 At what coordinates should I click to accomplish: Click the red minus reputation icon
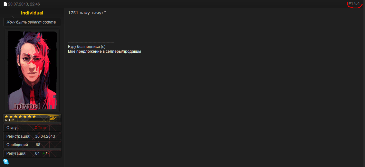point(49,153)
